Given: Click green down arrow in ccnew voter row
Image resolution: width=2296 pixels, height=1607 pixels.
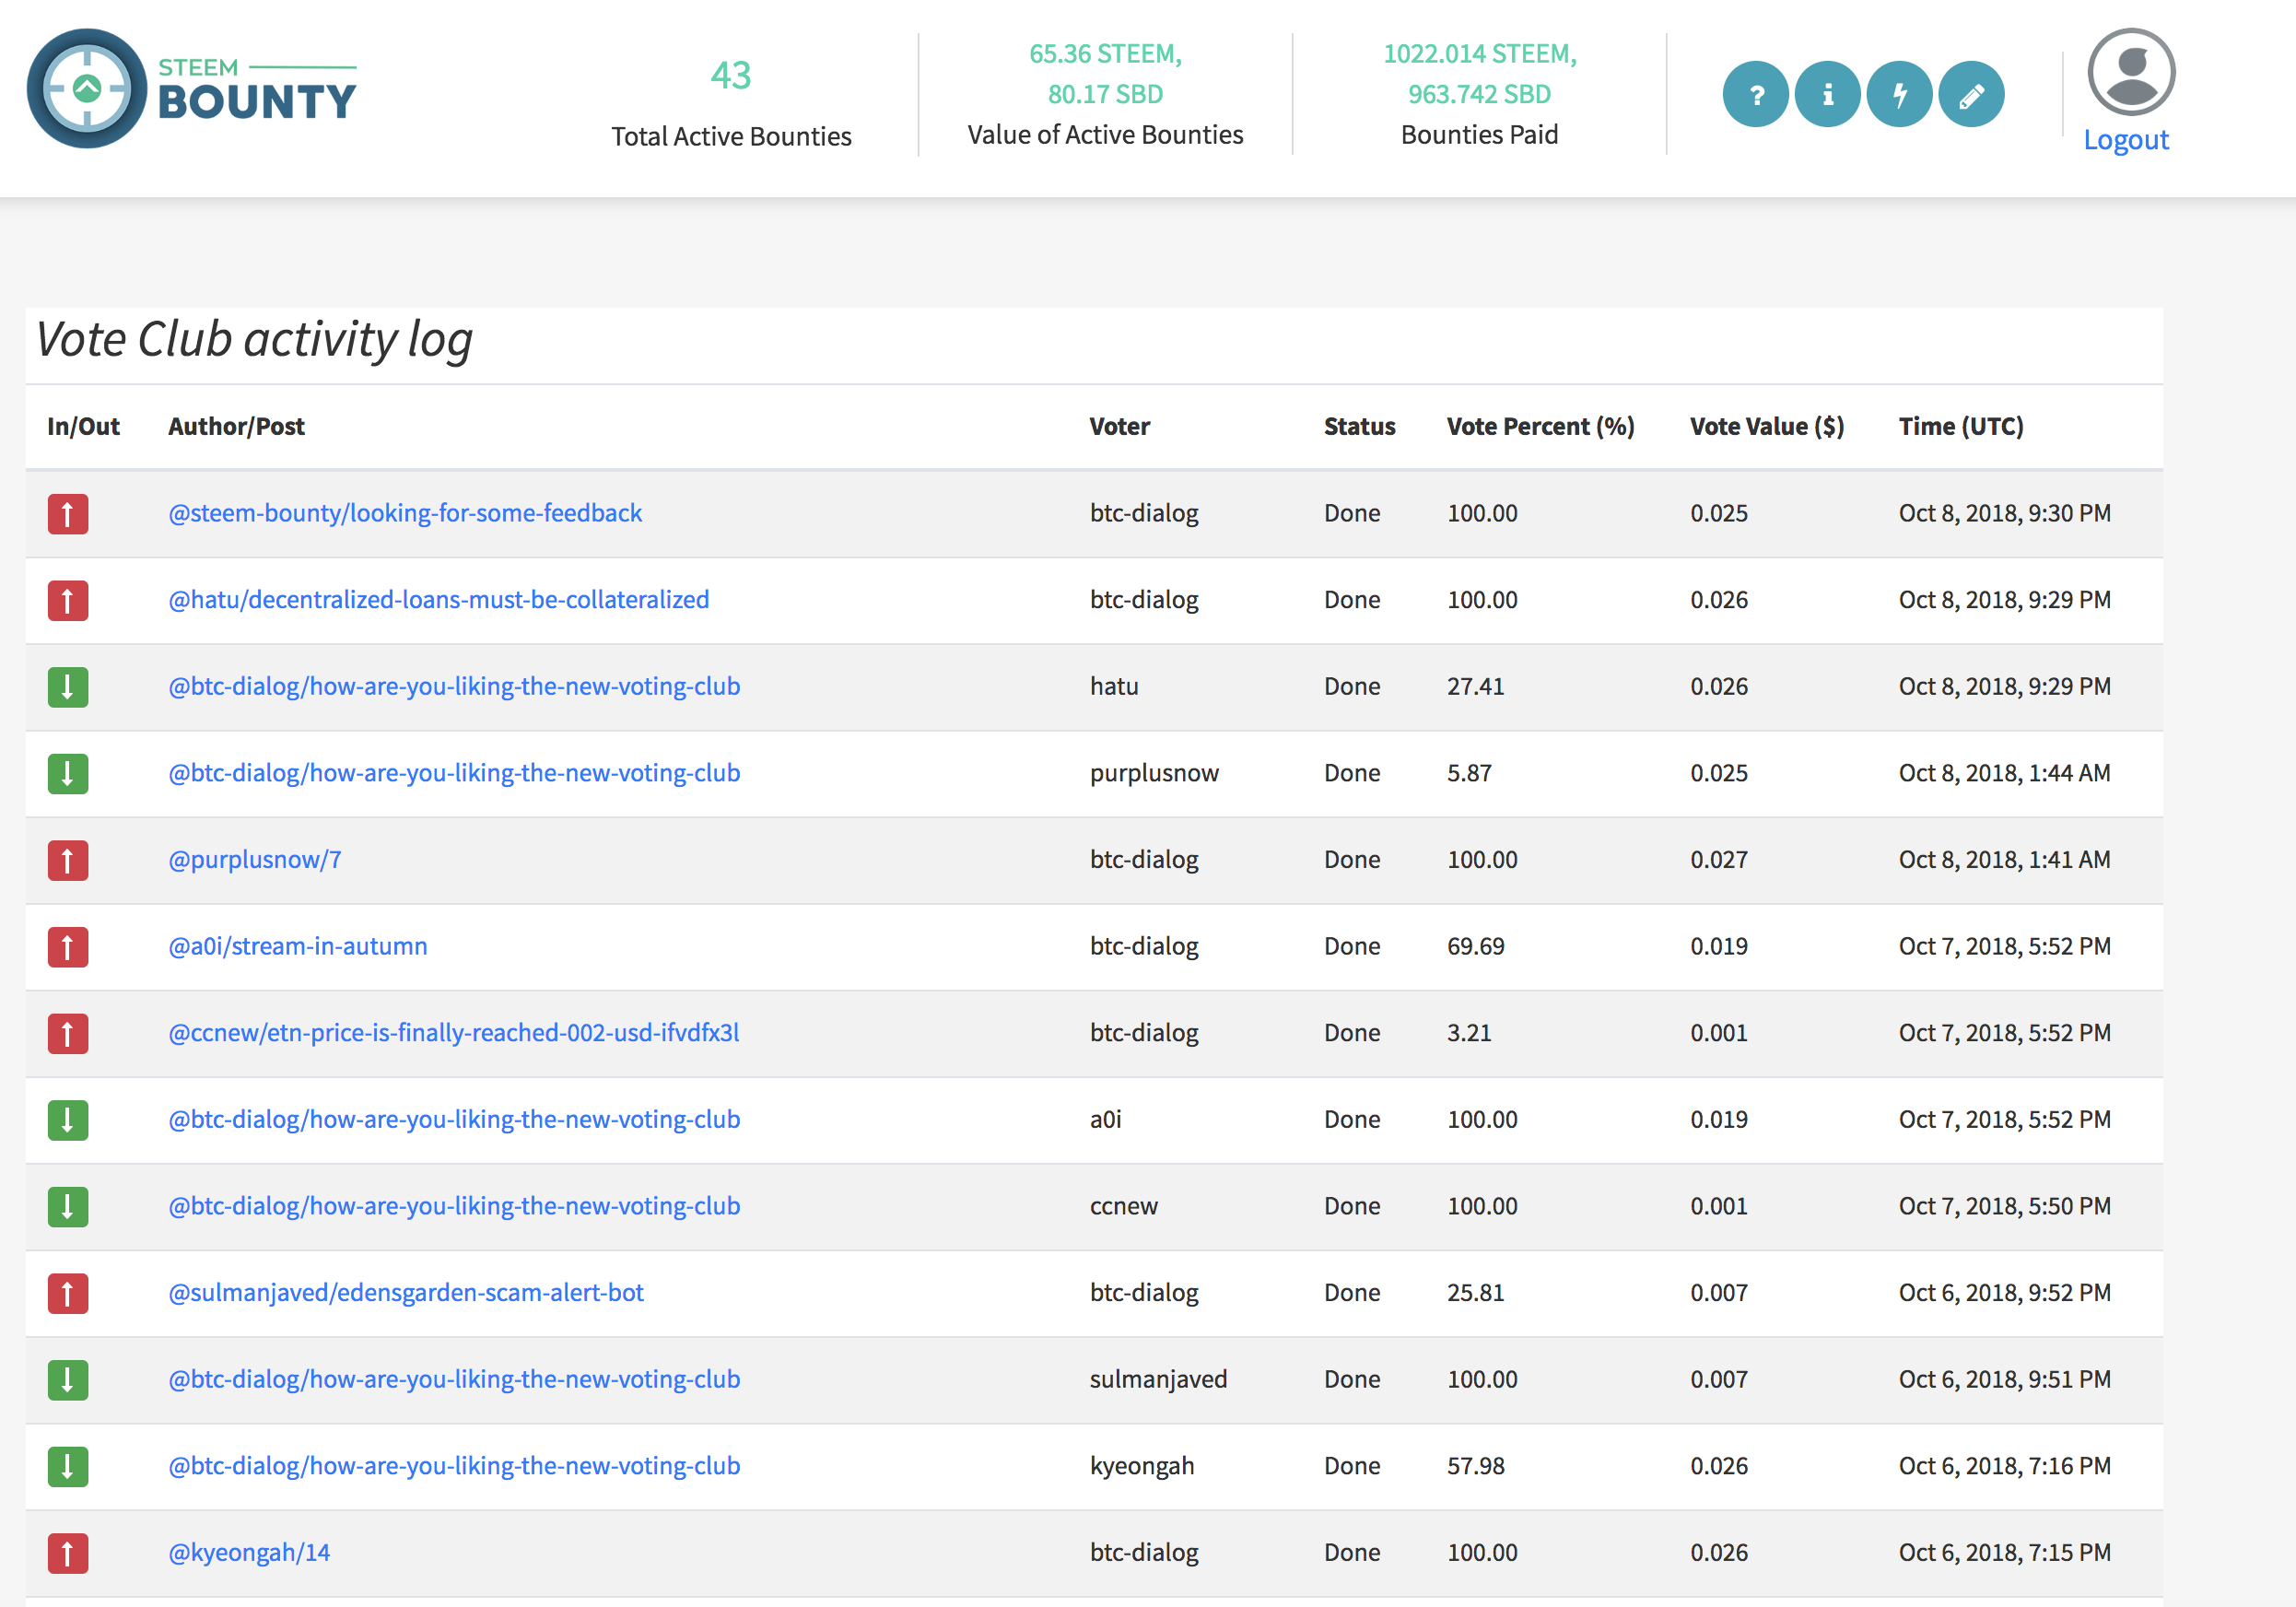Looking at the screenshot, I should pyautogui.click(x=68, y=1207).
